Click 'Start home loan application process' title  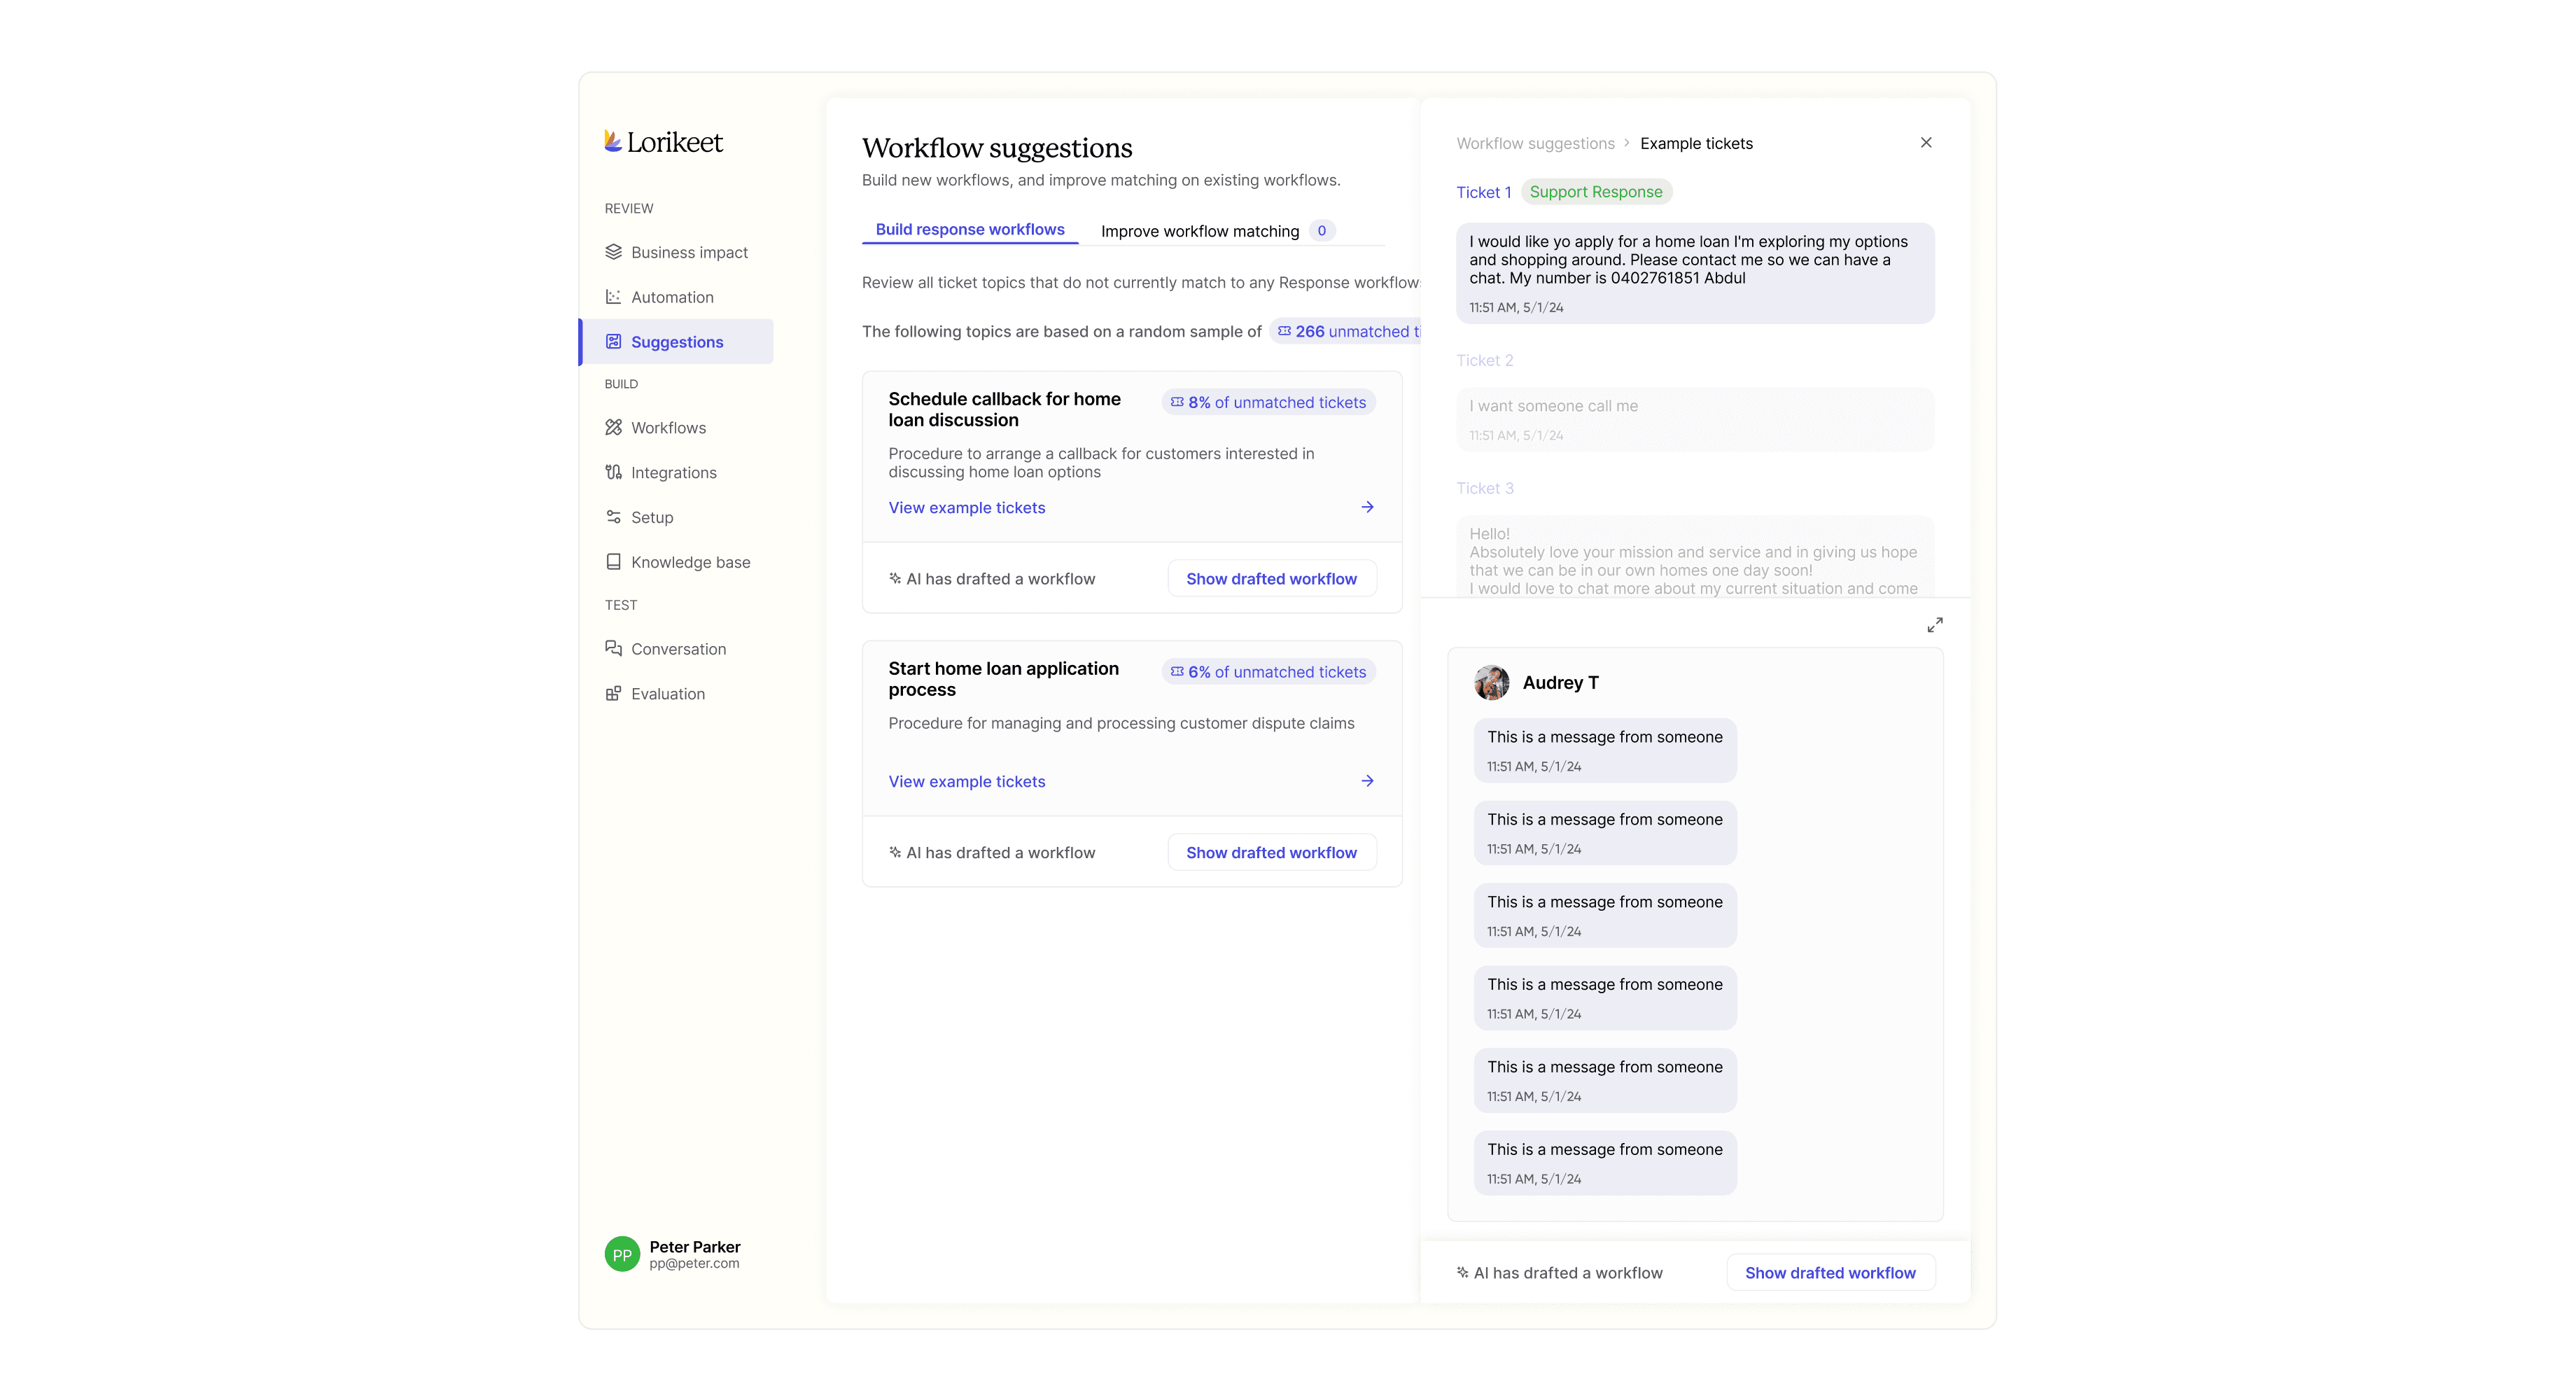[x=1003, y=679]
